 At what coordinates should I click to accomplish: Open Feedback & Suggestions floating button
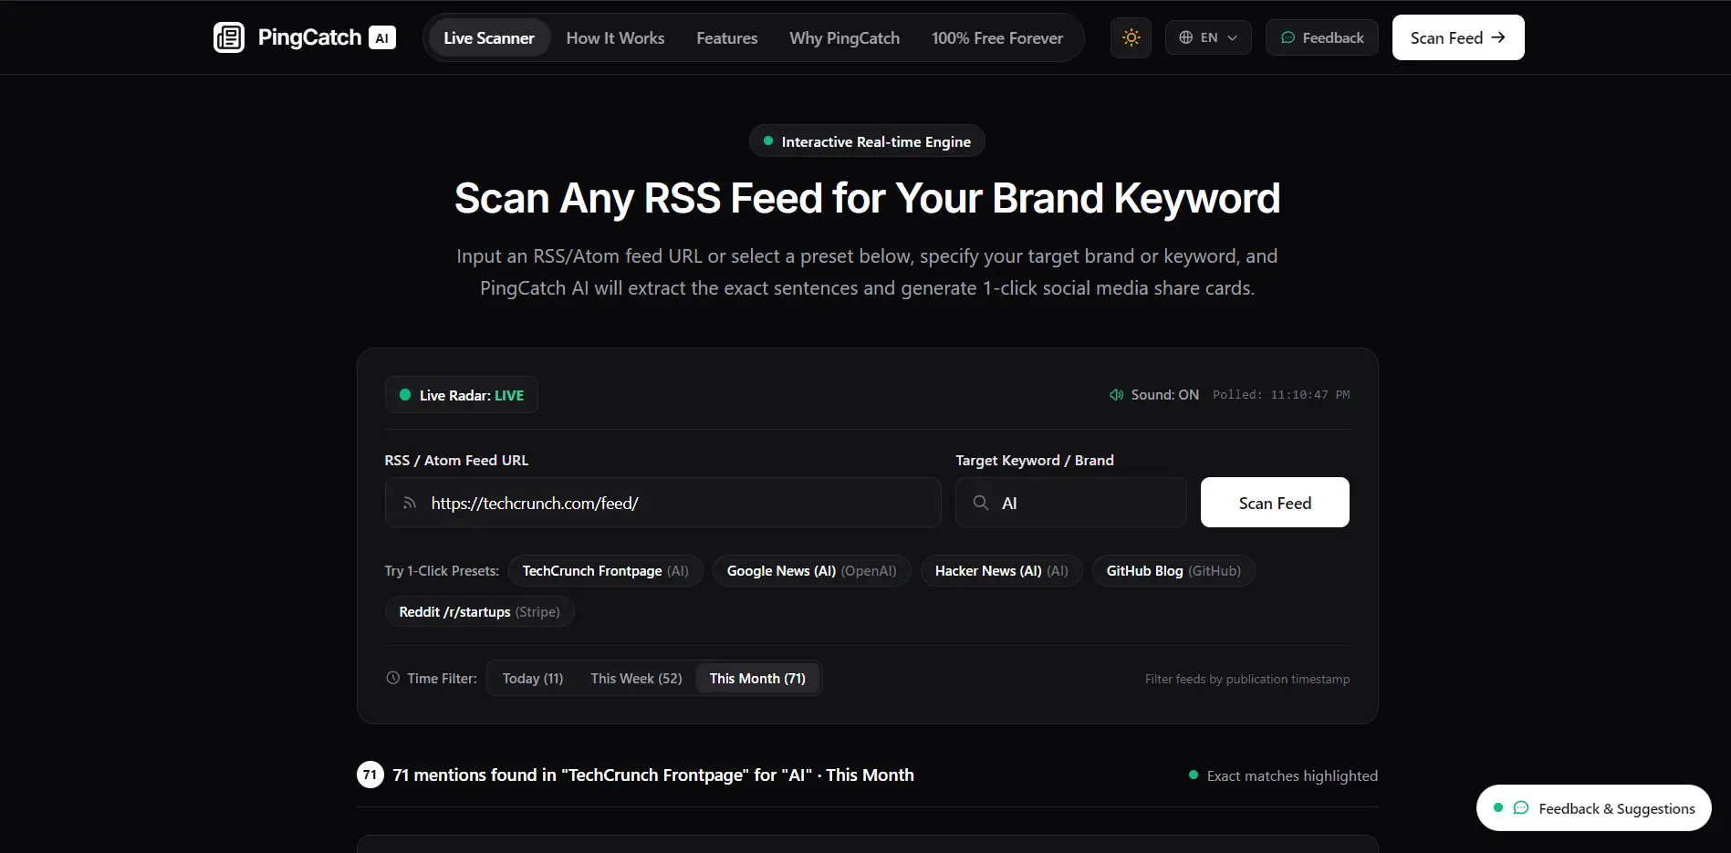coord(1594,808)
